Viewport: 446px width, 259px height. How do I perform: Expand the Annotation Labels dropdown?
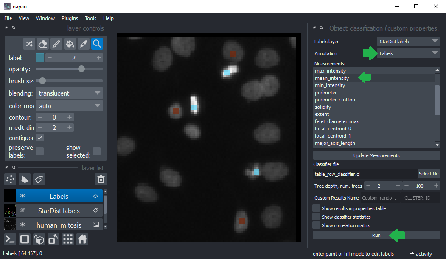coord(408,53)
